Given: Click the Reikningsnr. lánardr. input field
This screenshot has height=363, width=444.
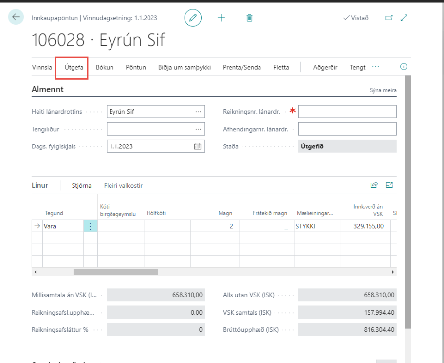Looking at the screenshot, I should (x=347, y=112).
